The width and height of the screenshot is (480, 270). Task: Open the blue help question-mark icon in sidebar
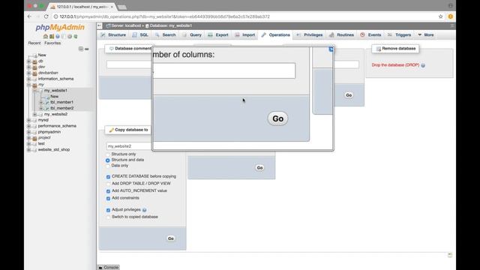click(x=58, y=37)
